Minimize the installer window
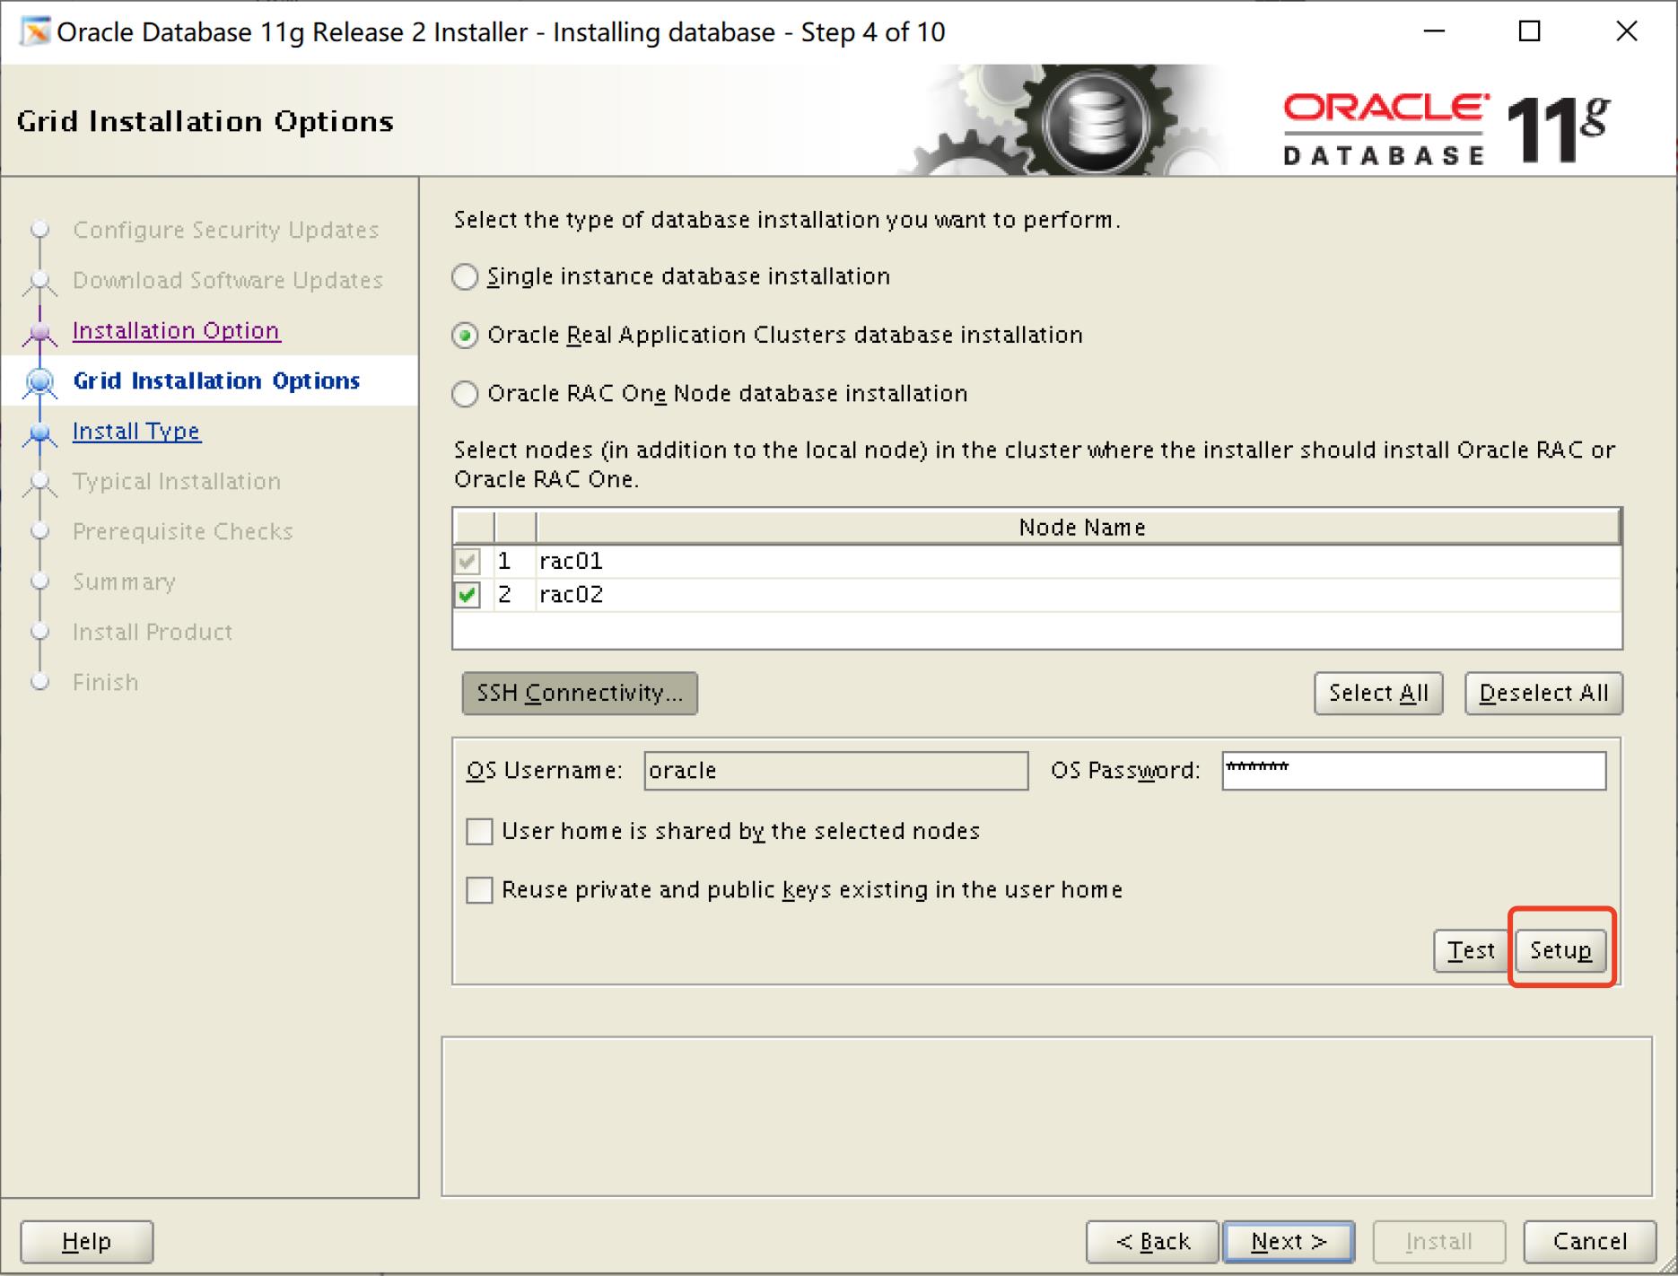This screenshot has width=1678, height=1276. (1434, 31)
